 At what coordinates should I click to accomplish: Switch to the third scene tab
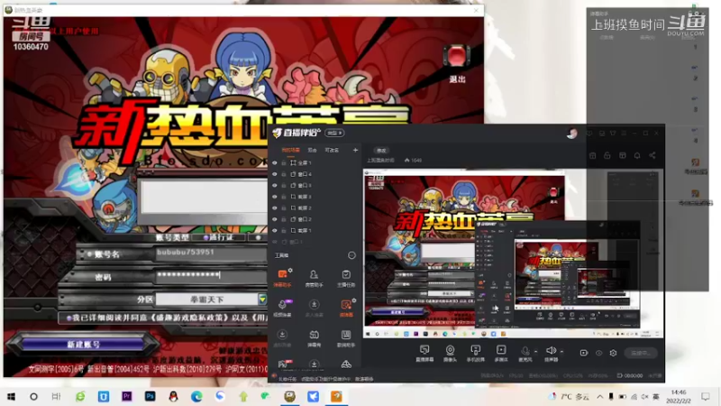point(332,150)
